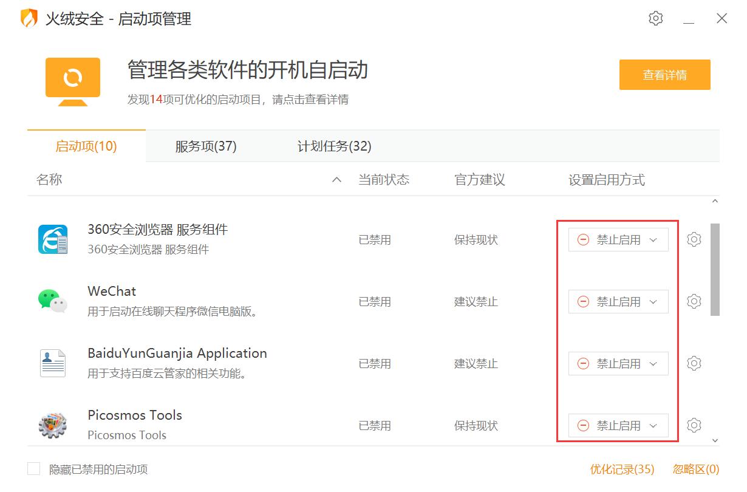Screen dimensions: 747x492
Task: Open the main settings gear
Action: (x=655, y=18)
